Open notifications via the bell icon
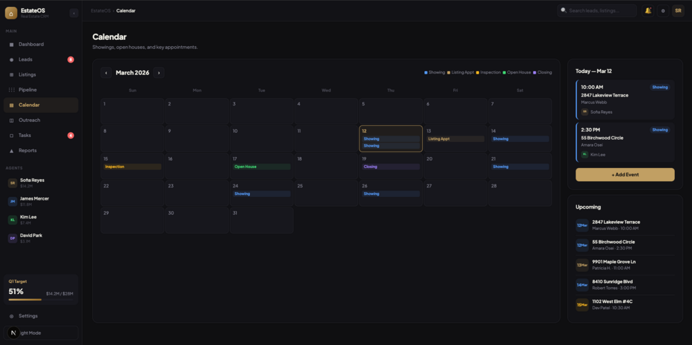Image resolution: width=692 pixels, height=345 pixels. tap(648, 10)
